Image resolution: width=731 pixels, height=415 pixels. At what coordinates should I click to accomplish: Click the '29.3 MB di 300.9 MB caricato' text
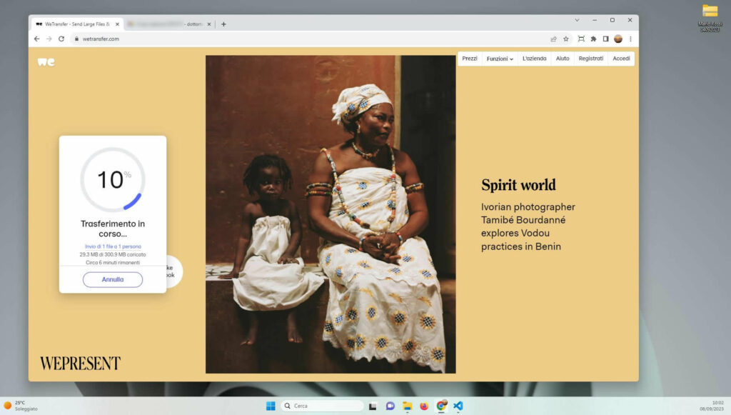113,254
